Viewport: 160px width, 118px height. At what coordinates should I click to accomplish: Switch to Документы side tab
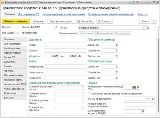point(15,62)
